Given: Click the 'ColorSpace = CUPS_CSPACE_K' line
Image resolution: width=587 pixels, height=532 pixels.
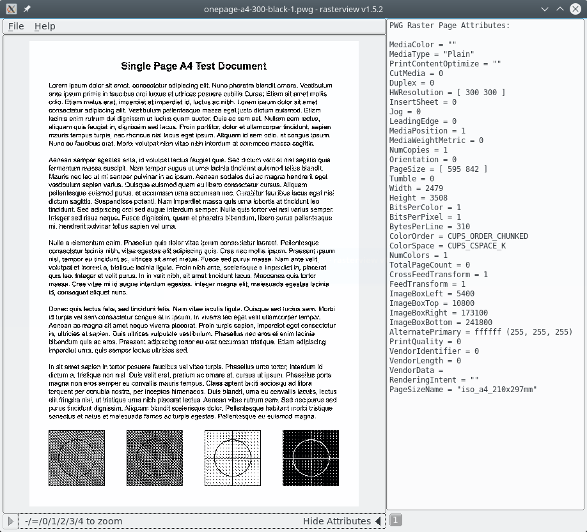Looking at the screenshot, I should [448, 246].
